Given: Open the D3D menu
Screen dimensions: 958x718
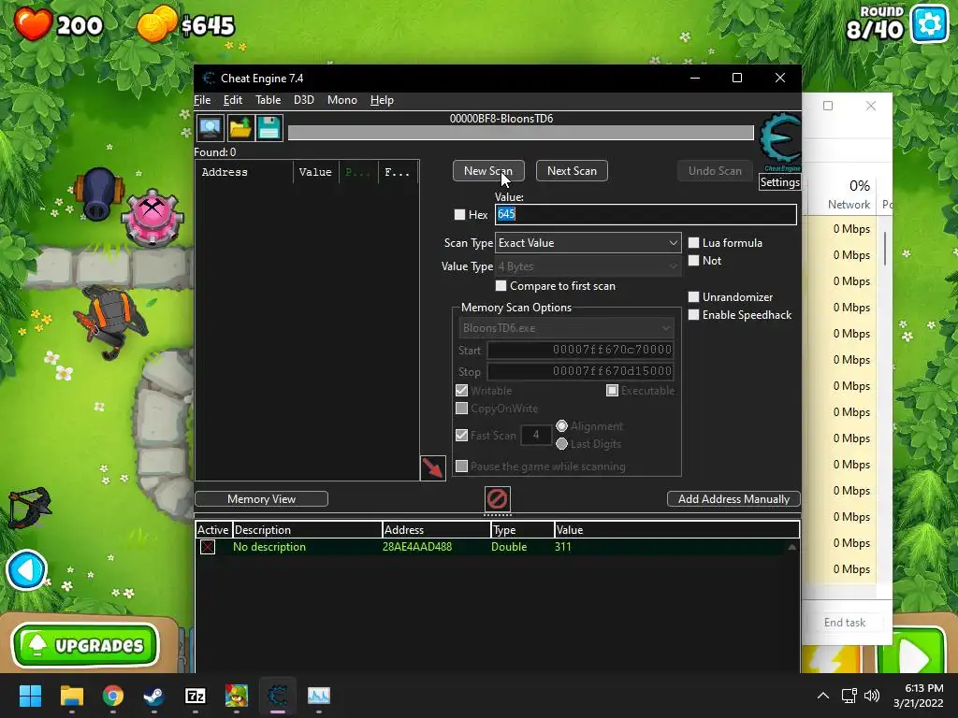Looking at the screenshot, I should [x=304, y=99].
